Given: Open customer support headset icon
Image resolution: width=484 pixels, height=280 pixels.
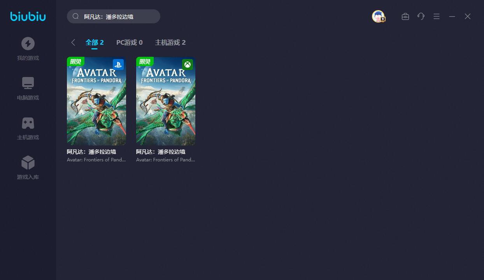Looking at the screenshot, I should click(x=421, y=16).
